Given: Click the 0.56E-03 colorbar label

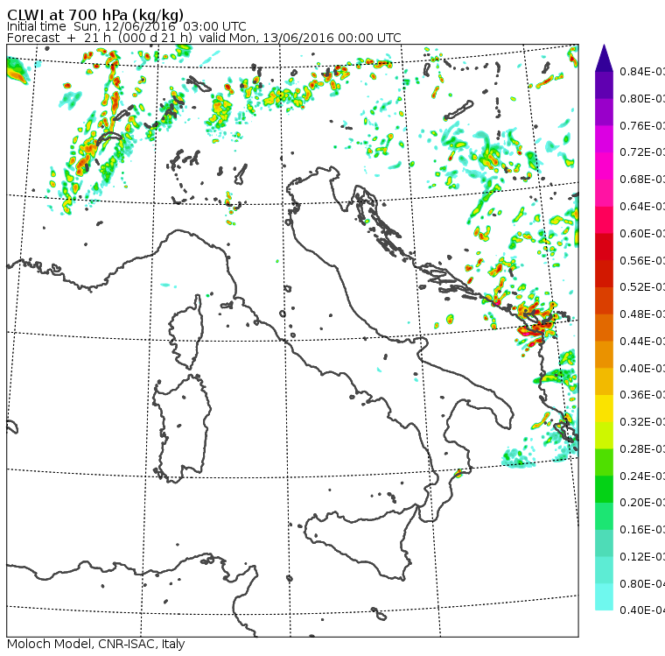Looking at the screenshot, I should click(x=642, y=260).
